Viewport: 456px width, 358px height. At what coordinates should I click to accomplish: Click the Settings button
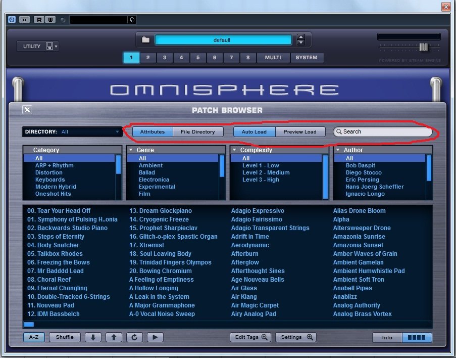tap(296, 337)
